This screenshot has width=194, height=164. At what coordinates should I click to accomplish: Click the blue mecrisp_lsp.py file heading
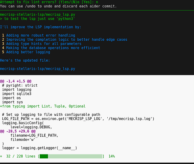[x=37, y=69]
